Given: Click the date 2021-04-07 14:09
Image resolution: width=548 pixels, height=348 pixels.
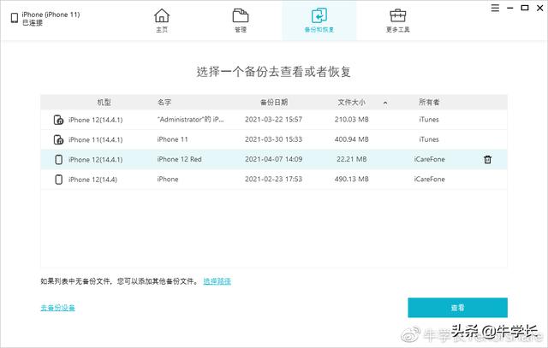Looking at the screenshot, I should [273, 159].
